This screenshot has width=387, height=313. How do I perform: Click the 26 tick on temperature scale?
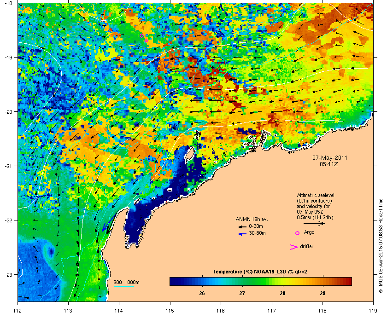click(202, 293)
